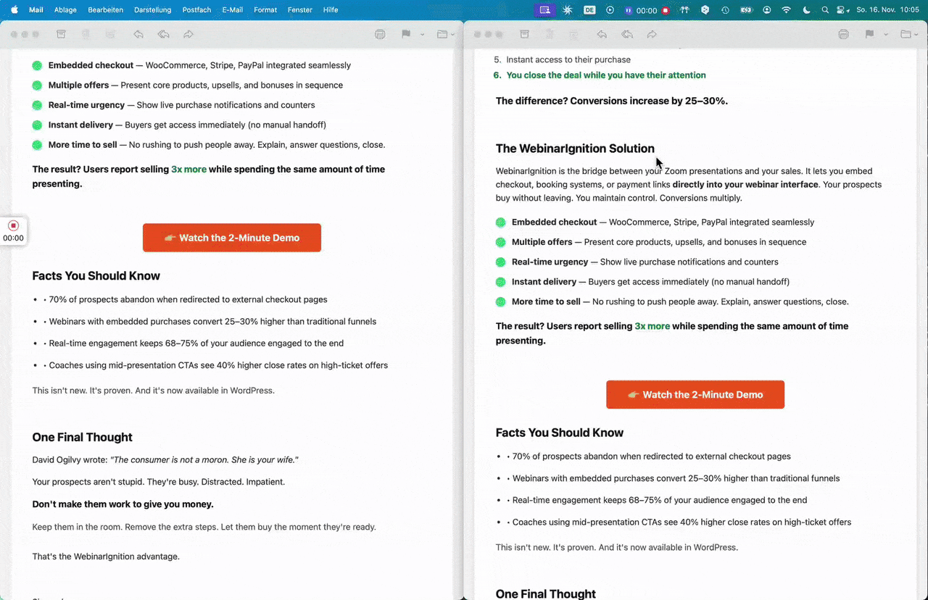Open the Format menu
This screenshot has width=928, height=600.
265,9
